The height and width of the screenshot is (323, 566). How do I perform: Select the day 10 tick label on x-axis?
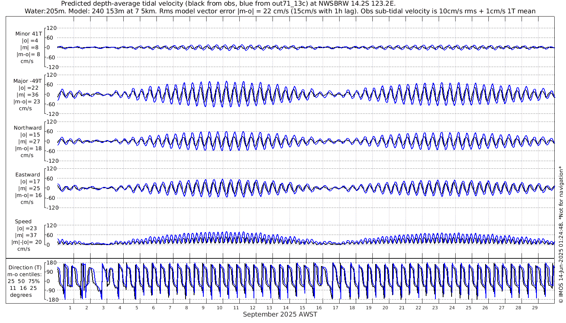coord(220,308)
